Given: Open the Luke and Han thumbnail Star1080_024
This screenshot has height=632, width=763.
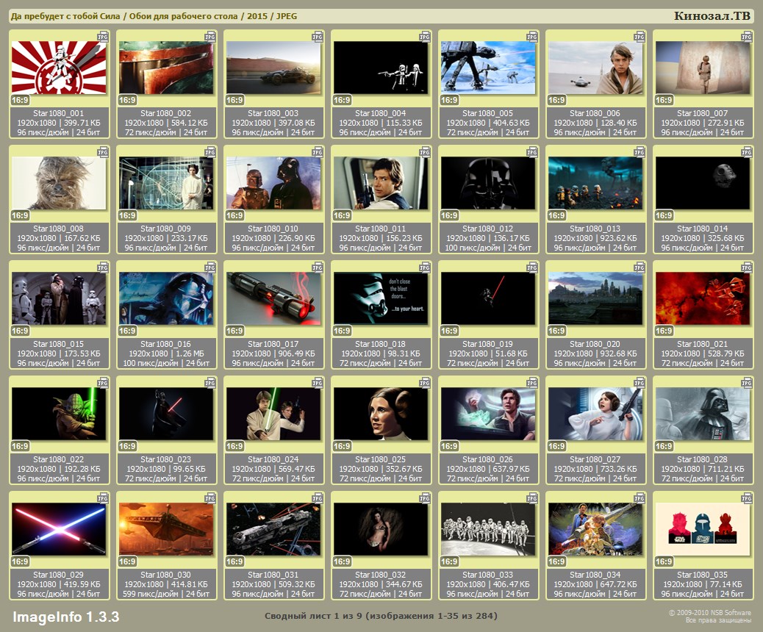Looking at the screenshot, I should 273,413.
